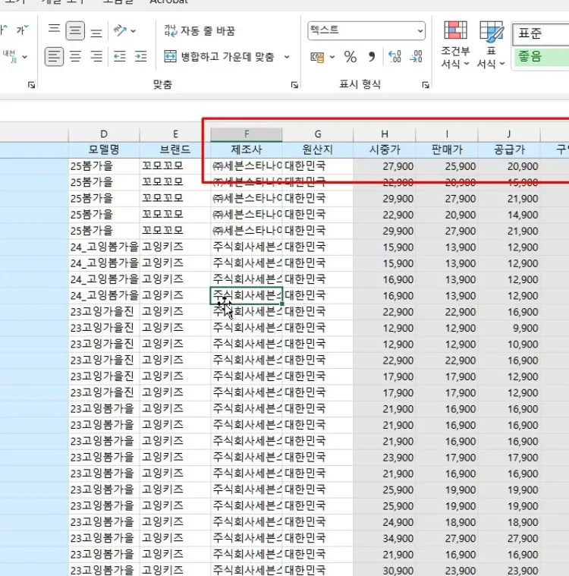Click decrease indent icon
The height and width of the screenshot is (576, 569).
119,57
